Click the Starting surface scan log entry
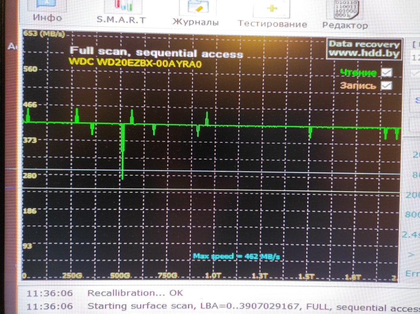 [253, 307]
